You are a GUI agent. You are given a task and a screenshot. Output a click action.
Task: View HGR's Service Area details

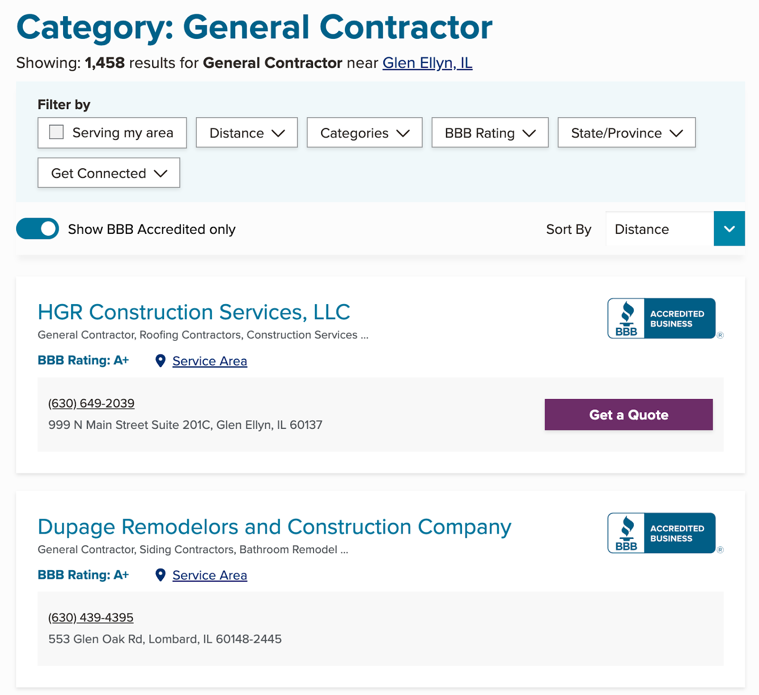(x=210, y=361)
